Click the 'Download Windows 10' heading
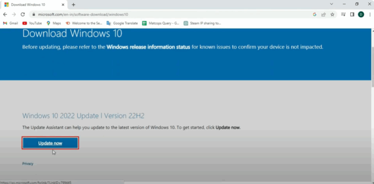Viewport: 374px width, 184px height. [72, 33]
